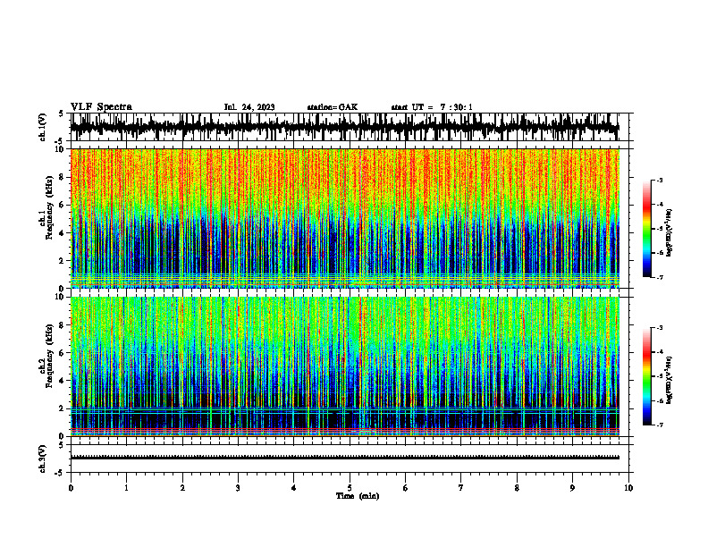Screen dimensions: 708x547
Task: Click the "VLF Spectra" title text
Action: pos(101,107)
